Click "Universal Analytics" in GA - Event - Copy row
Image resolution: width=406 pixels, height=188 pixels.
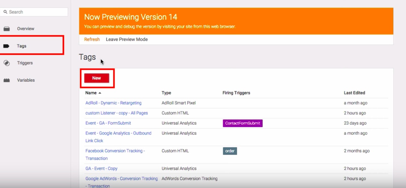tap(179, 168)
